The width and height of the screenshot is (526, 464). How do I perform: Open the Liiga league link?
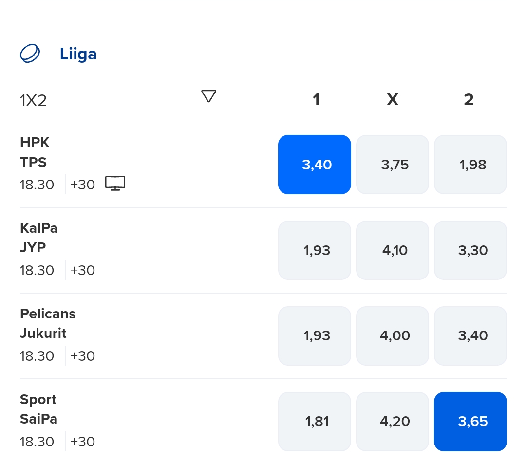pyautogui.click(x=78, y=54)
